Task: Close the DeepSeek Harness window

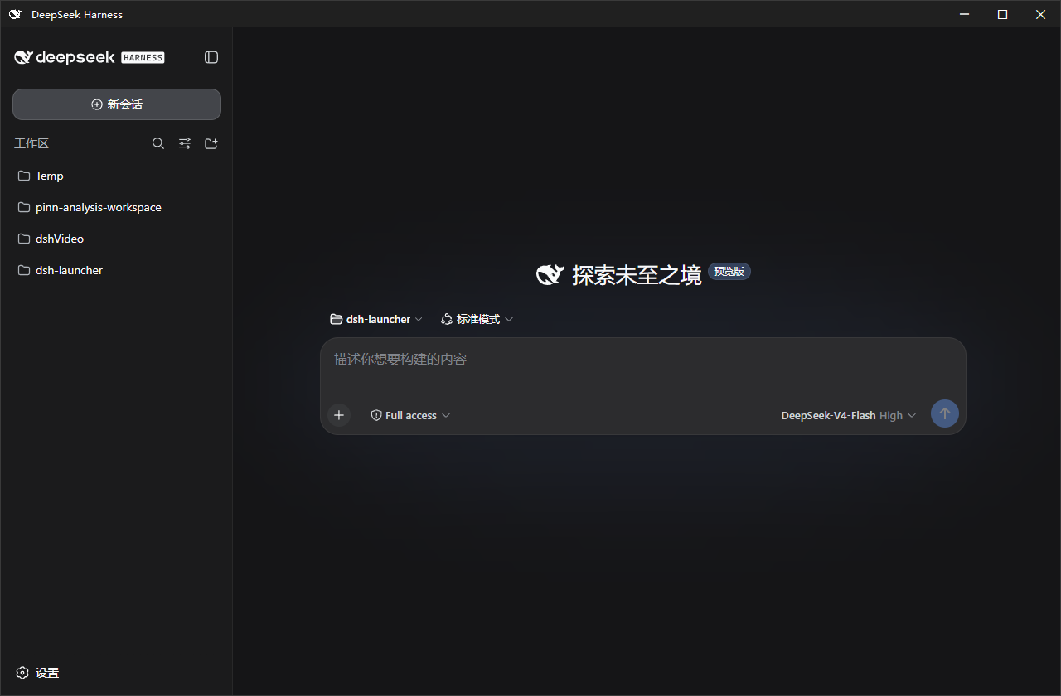Action: pyautogui.click(x=1040, y=14)
